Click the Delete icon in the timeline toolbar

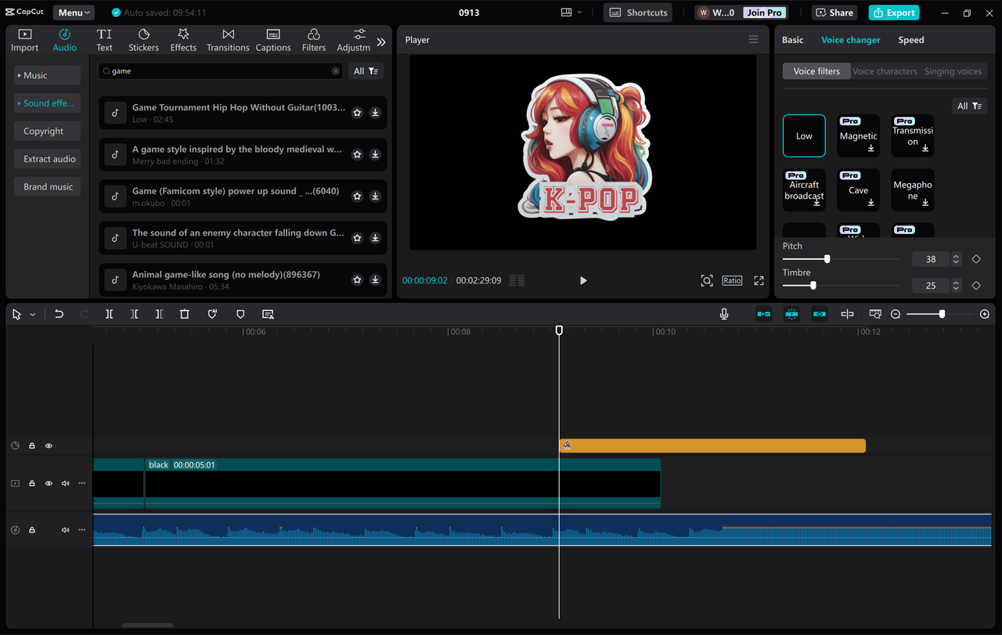[x=184, y=313]
